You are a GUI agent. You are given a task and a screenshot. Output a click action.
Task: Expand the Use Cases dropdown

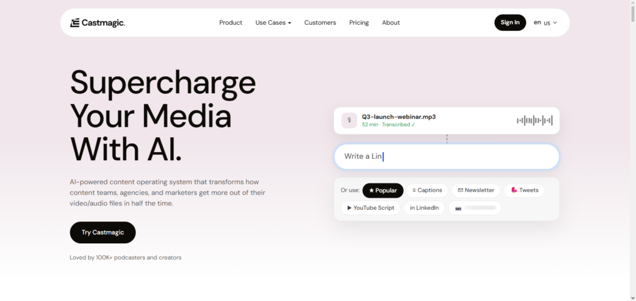click(273, 23)
